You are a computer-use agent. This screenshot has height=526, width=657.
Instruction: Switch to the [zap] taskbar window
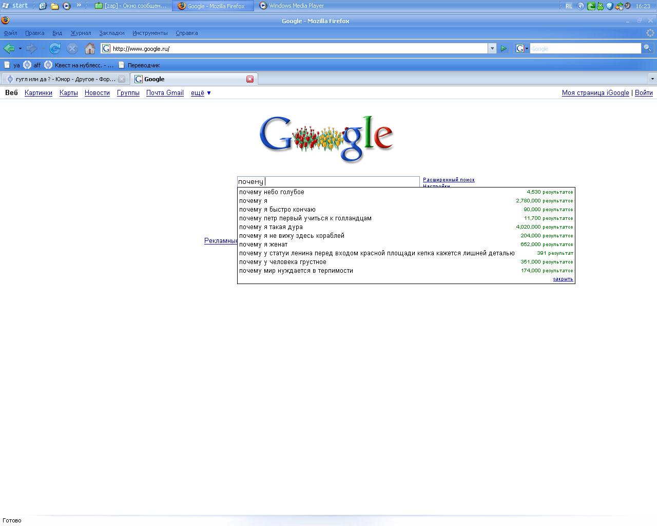[131, 6]
